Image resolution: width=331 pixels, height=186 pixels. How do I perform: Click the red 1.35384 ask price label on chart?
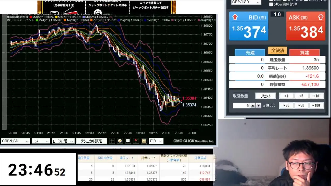[189, 98]
